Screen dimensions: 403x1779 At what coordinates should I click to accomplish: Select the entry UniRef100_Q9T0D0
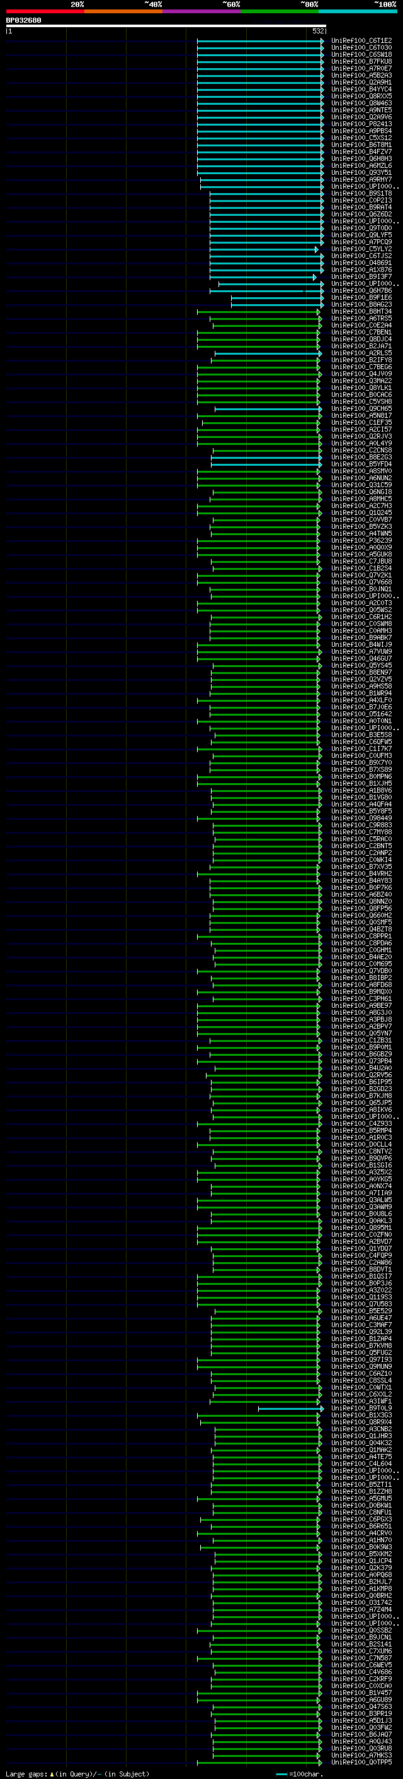coord(361,228)
